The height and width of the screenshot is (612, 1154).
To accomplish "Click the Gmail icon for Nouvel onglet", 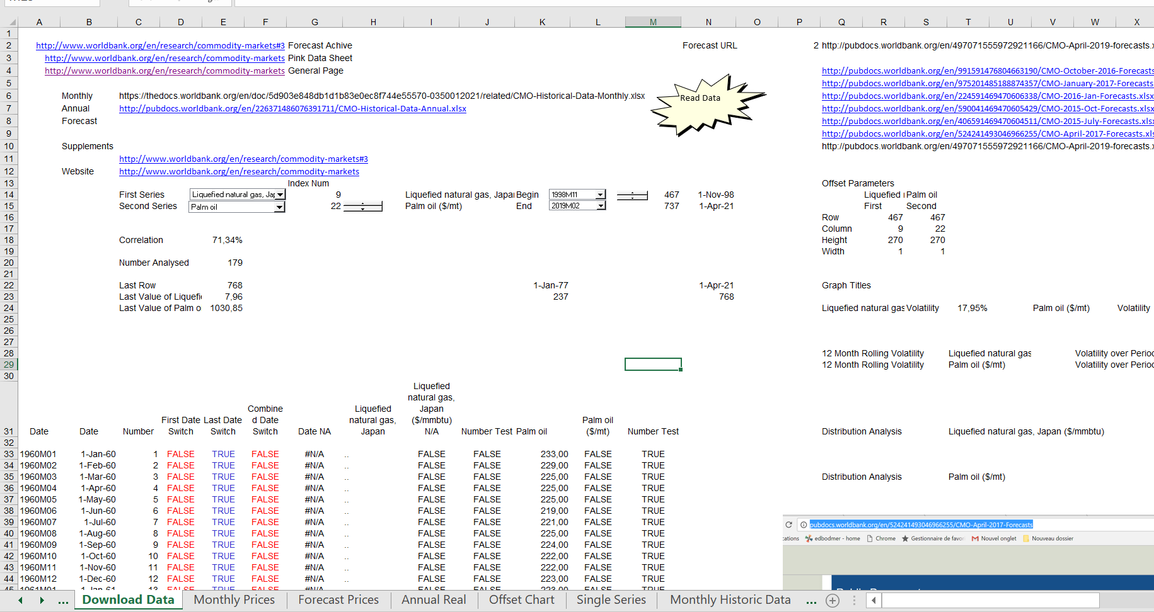I will click(974, 538).
